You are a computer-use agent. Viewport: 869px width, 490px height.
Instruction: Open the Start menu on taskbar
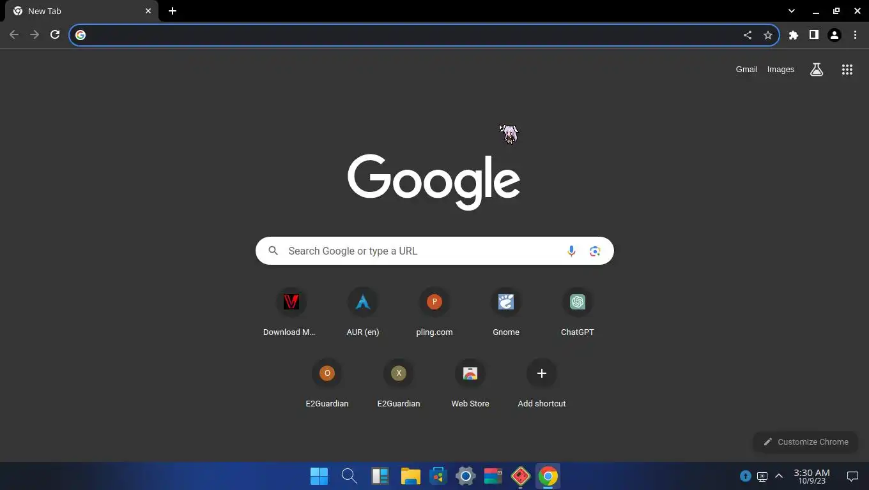[x=319, y=476]
